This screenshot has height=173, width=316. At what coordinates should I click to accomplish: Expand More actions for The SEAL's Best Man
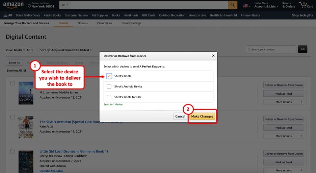pos(283,136)
